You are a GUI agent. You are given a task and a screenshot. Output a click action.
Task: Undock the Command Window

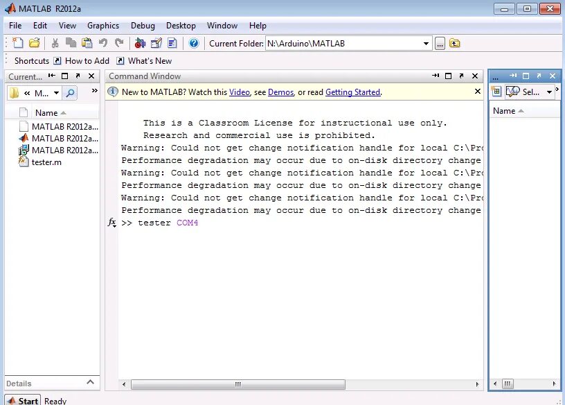[x=462, y=76]
